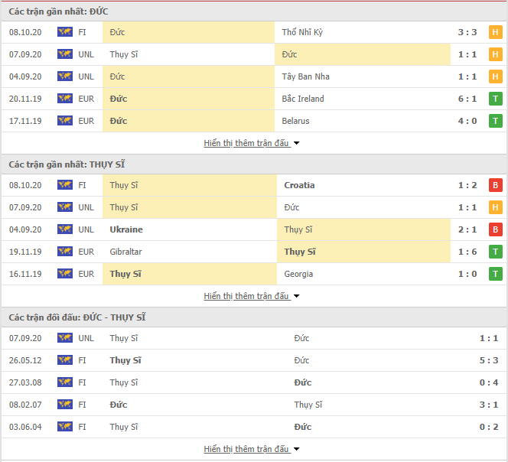Image resolution: width=508 pixels, height=462 pixels.
Task: Click red B badge for Thụy Sĩ vs Croatia
Action: 495,185
